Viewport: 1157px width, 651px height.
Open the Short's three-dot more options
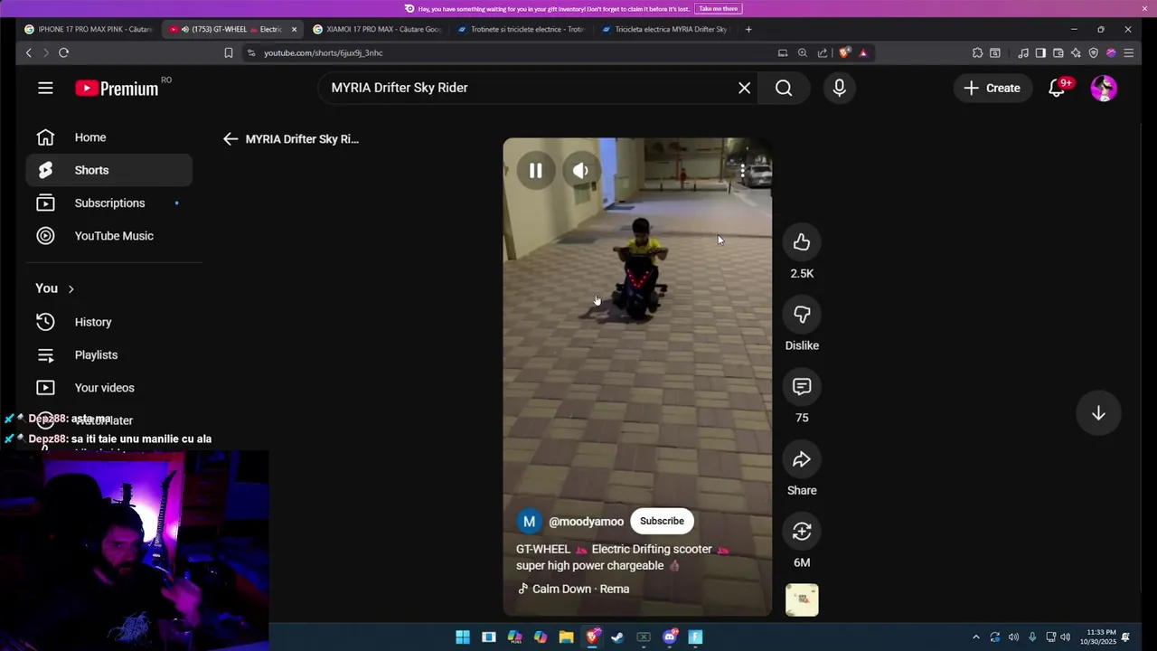(742, 170)
